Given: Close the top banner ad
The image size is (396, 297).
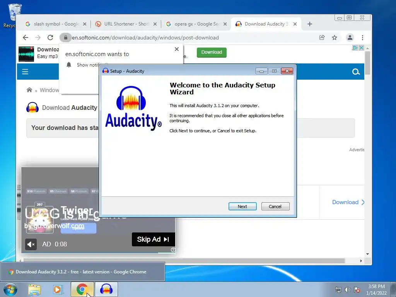Looking at the screenshot, I should [x=362, y=48].
